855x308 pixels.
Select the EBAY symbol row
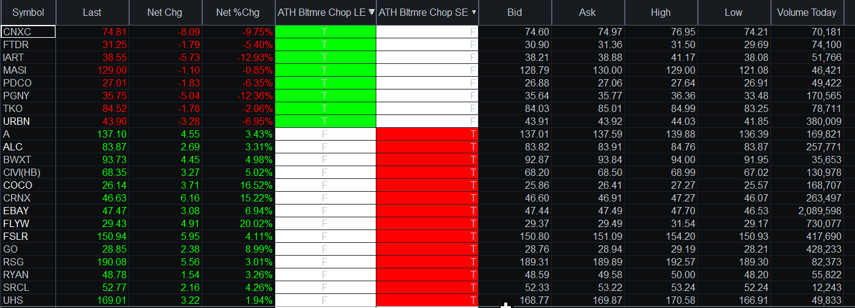(x=28, y=211)
